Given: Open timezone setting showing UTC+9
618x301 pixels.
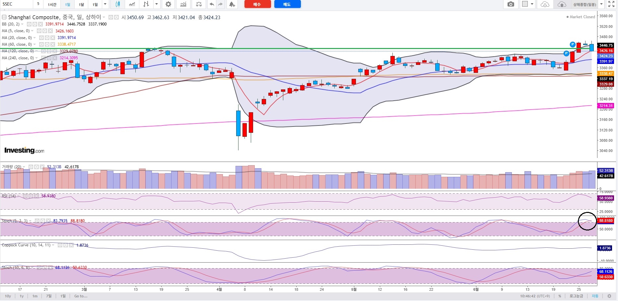Looking at the screenshot, I should [535, 296].
